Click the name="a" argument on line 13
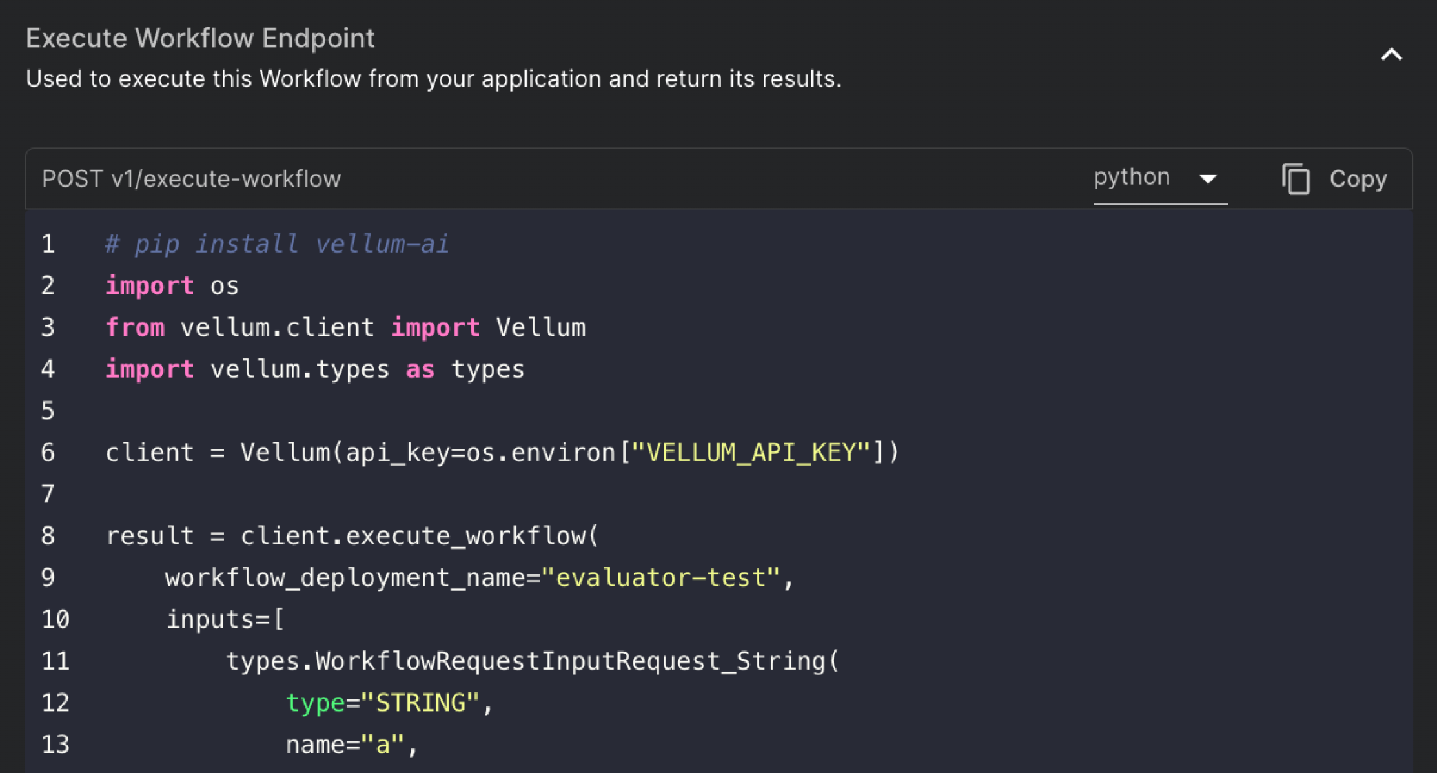1437x773 pixels. [x=351, y=743]
